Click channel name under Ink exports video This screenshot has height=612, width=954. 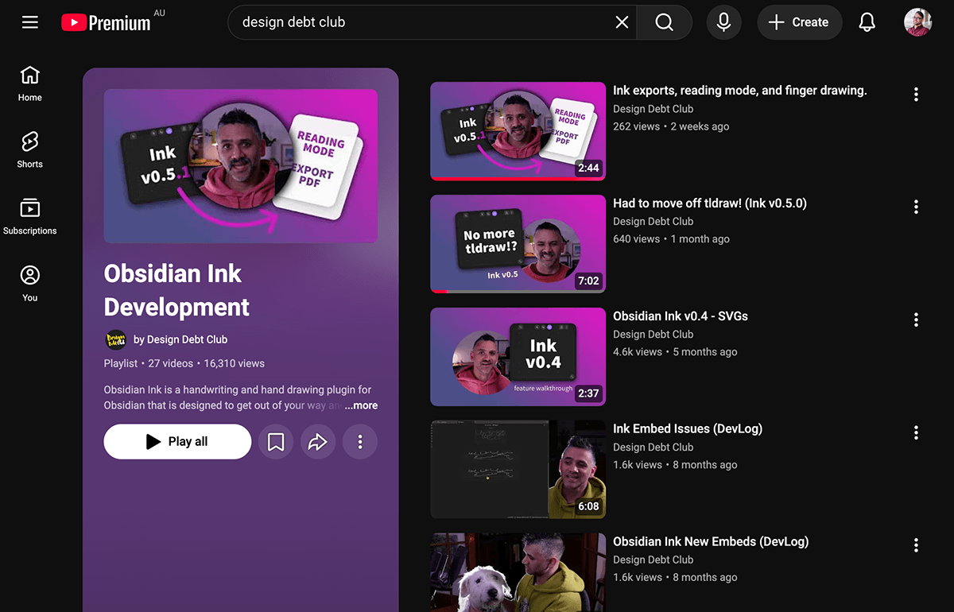pyautogui.click(x=653, y=109)
